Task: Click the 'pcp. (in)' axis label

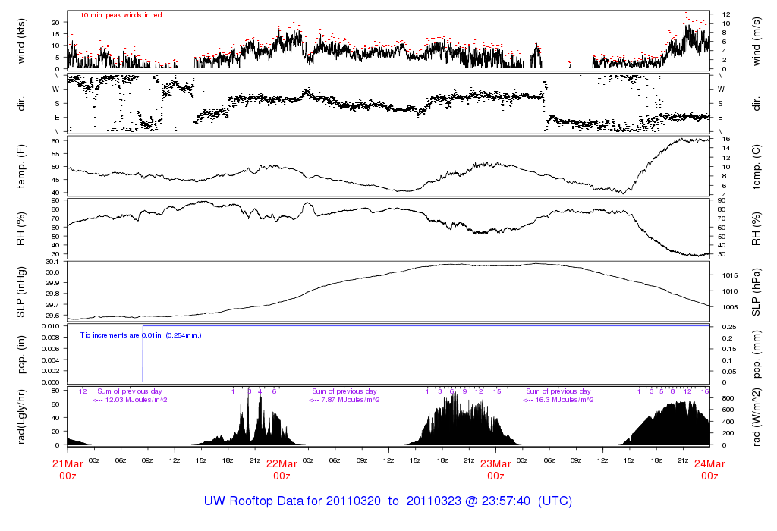Action: coord(21,354)
